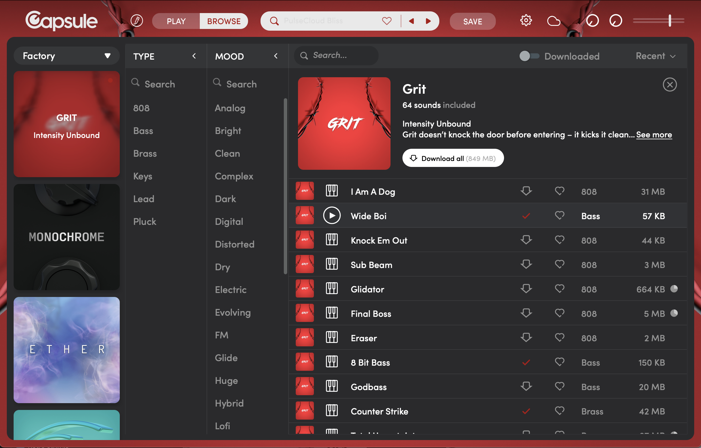Open the Recent sort dropdown

click(x=655, y=56)
